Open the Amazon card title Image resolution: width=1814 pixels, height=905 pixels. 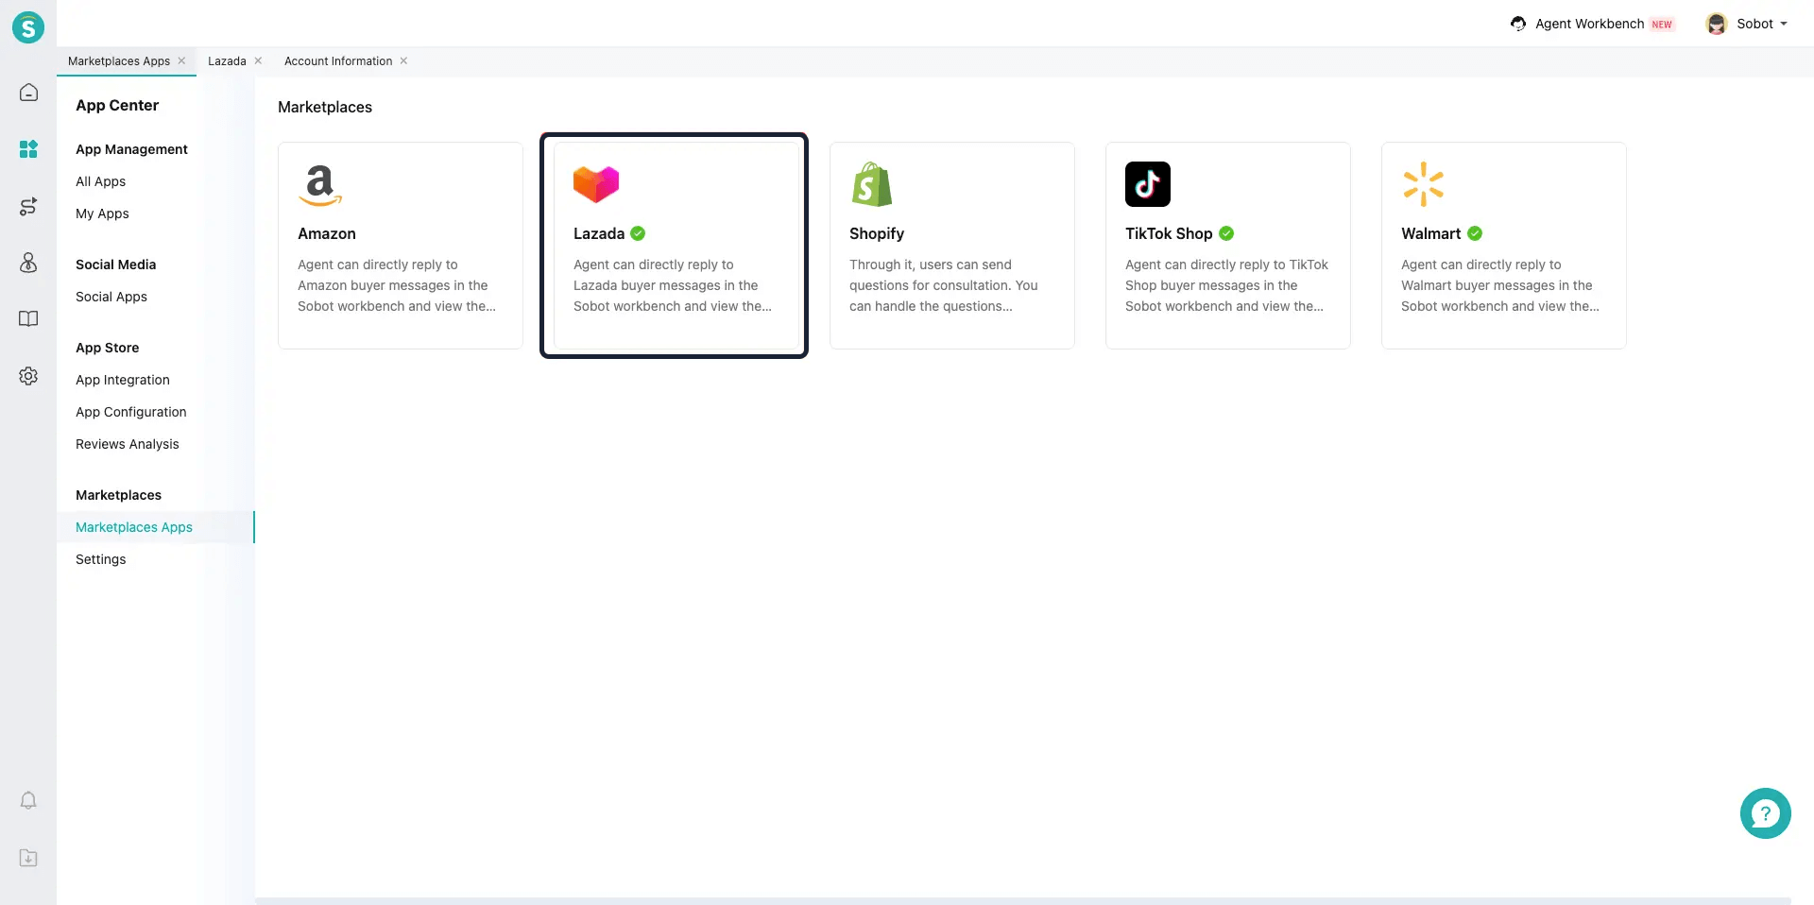[327, 233]
